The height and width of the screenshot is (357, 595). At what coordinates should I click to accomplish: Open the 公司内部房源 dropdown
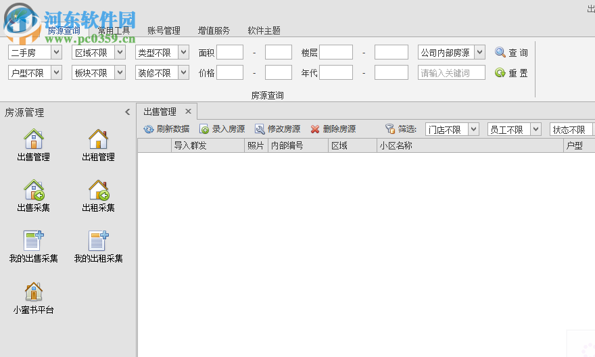(x=480, y=52)
